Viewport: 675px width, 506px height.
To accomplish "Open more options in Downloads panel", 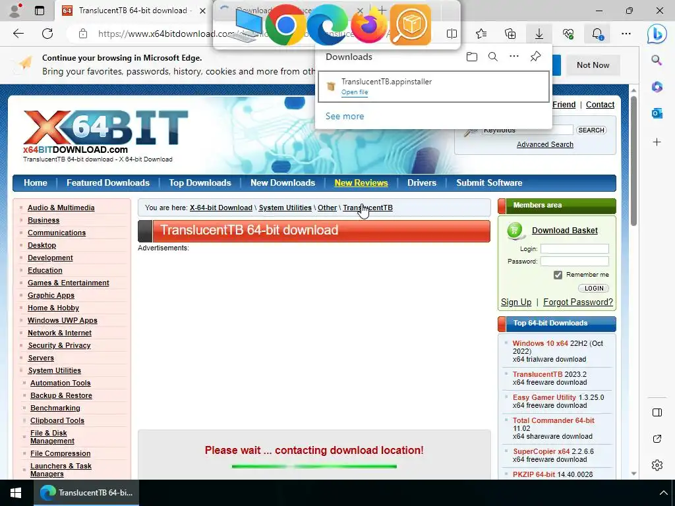I will click(514, 57).
